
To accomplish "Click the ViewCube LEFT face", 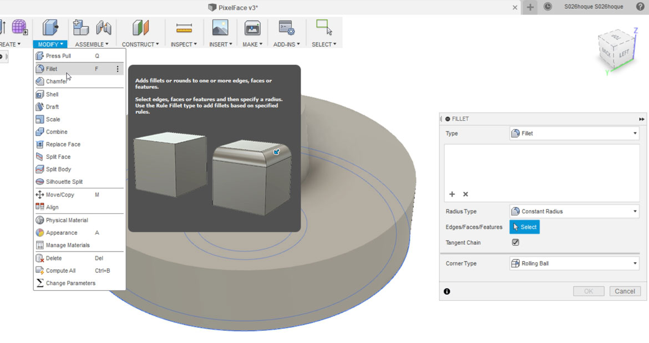I will tap(623, 53).
